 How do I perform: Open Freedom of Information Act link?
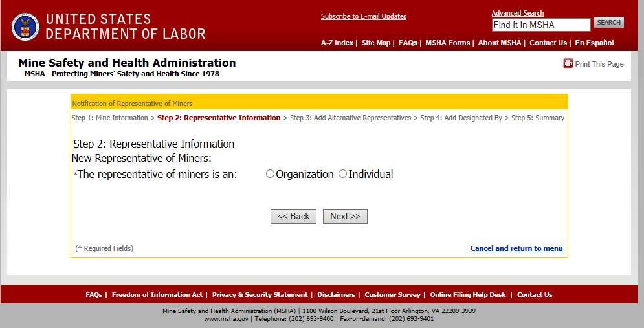(x=157, y=295)
